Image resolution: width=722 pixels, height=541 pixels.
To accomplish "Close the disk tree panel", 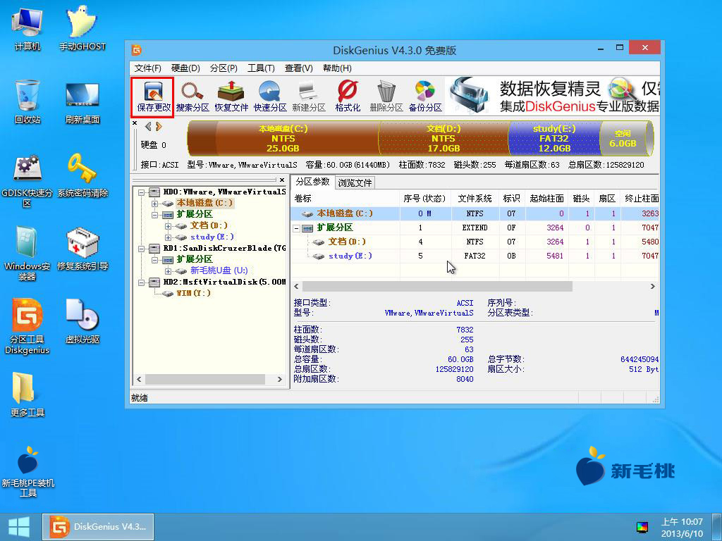I will tap(282, 180).
